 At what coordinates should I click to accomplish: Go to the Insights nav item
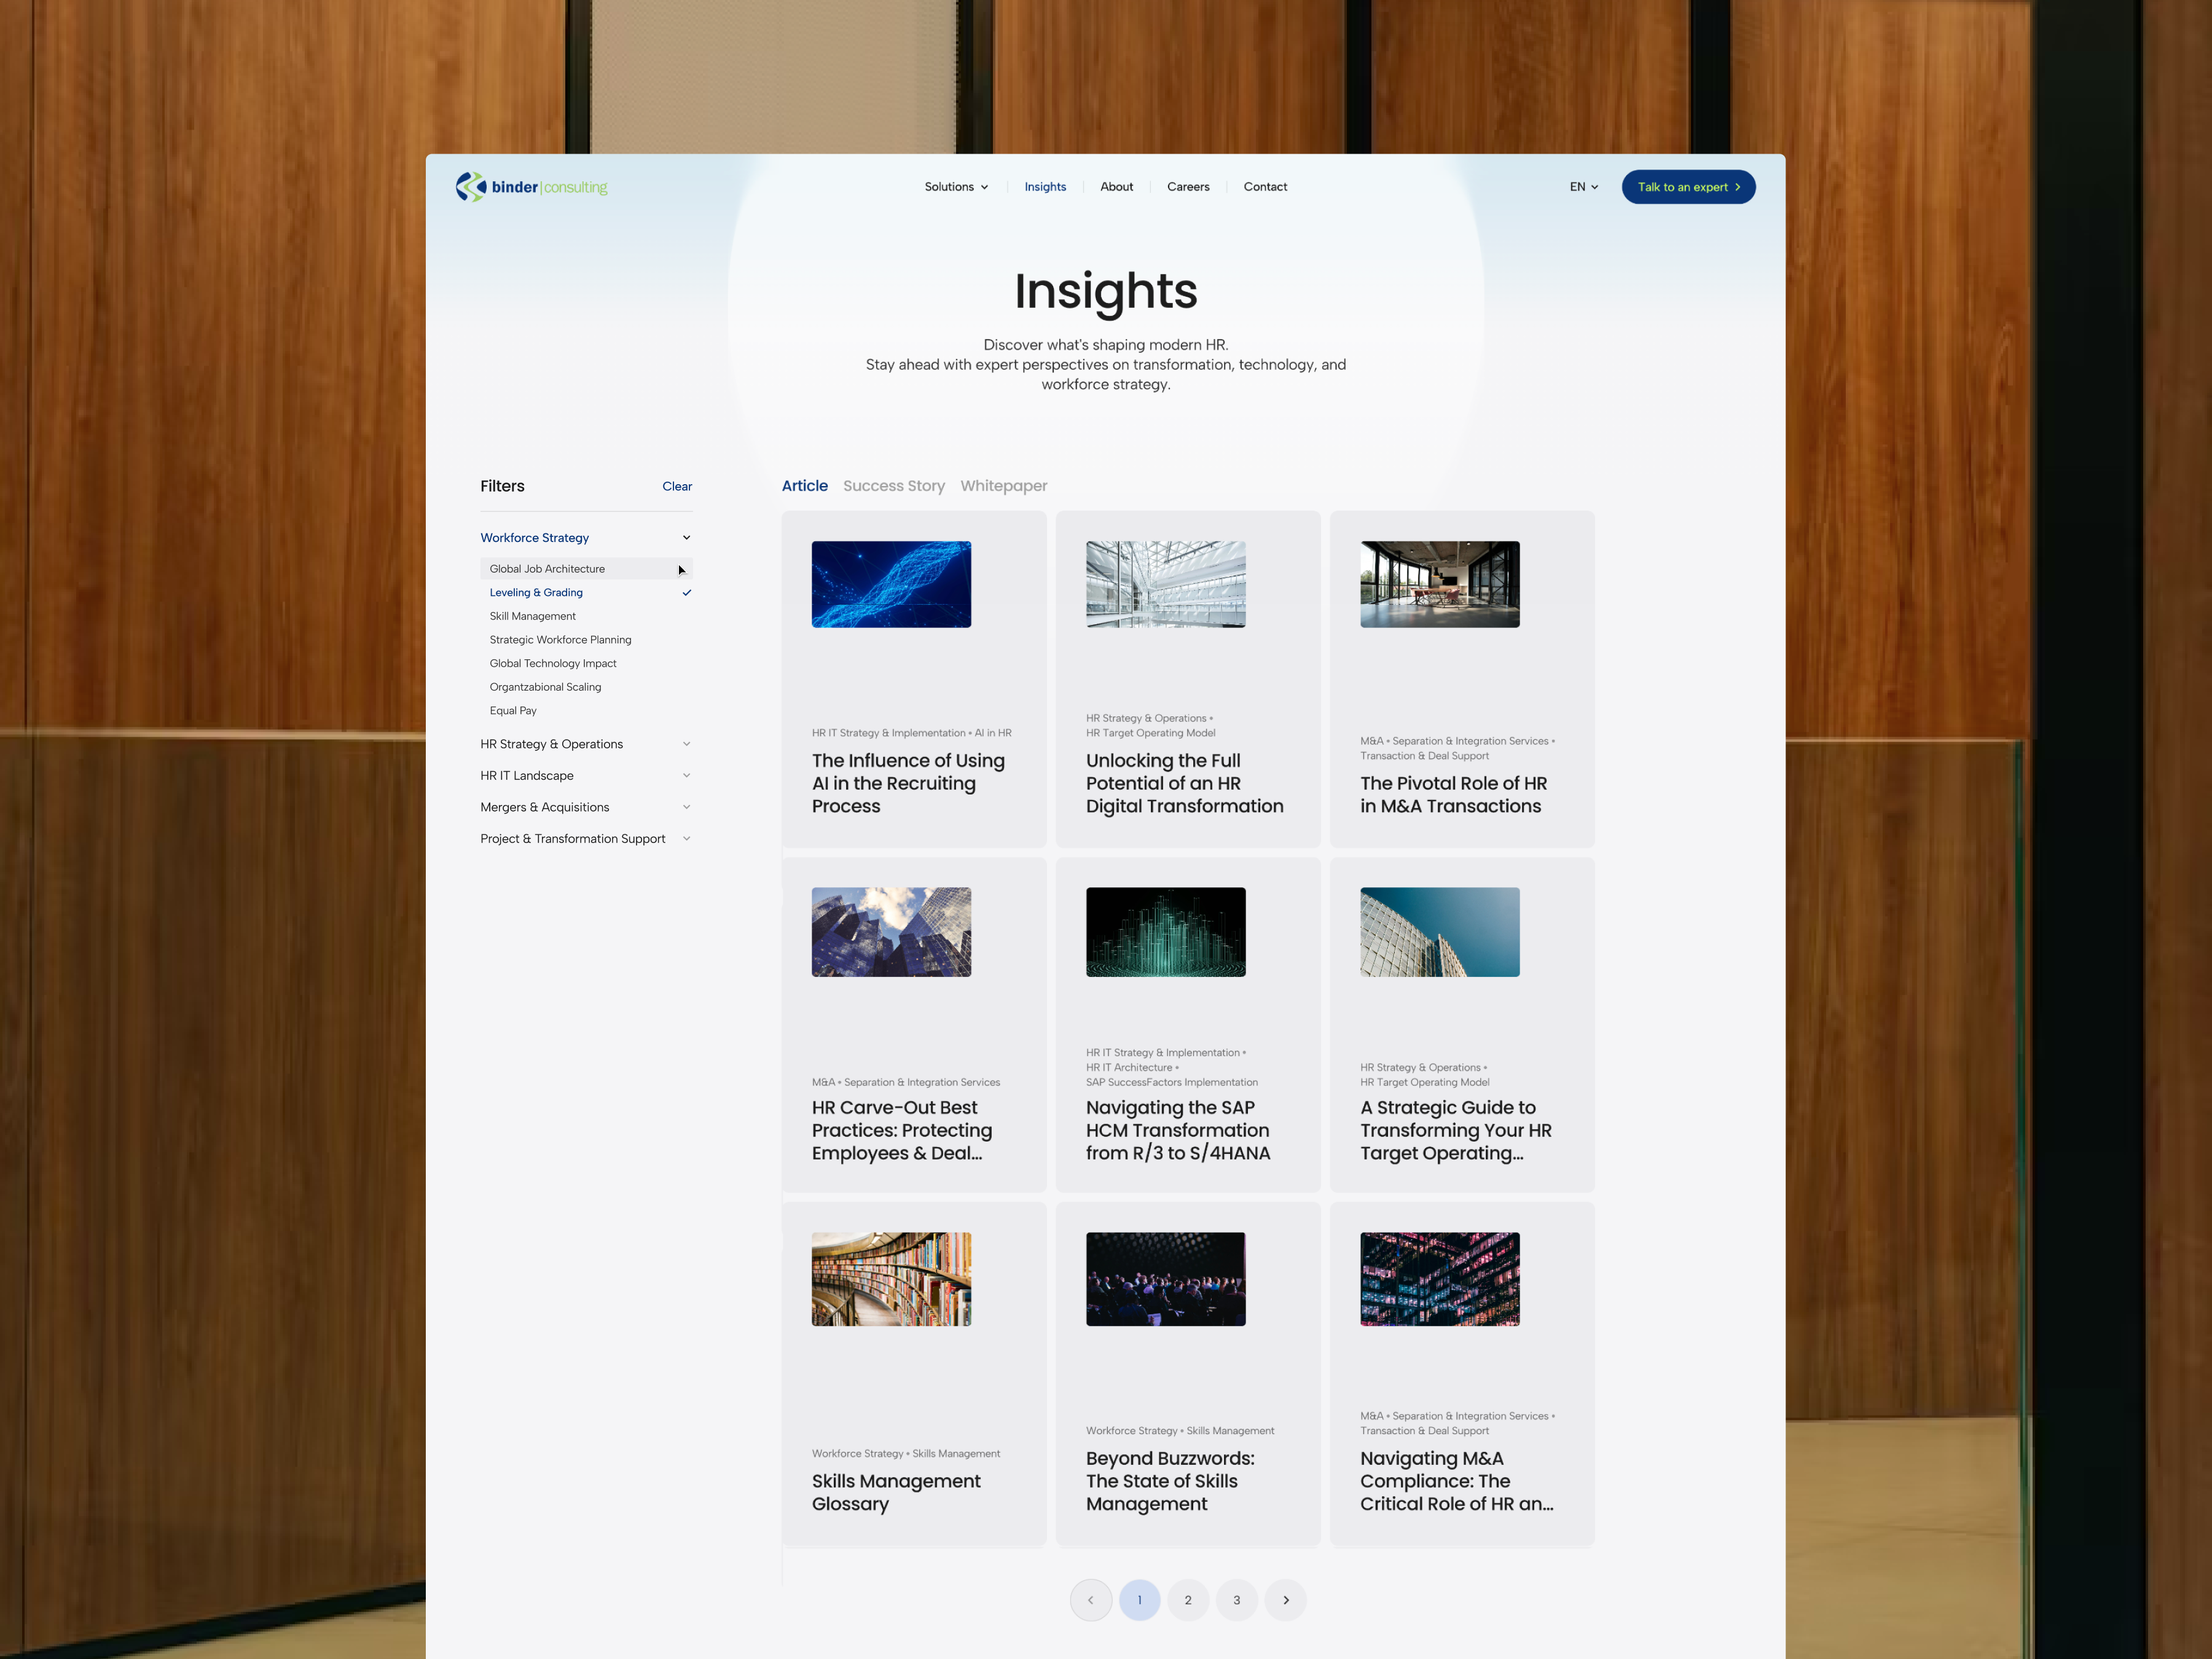pyautogui.click(x=1045, y=187)
